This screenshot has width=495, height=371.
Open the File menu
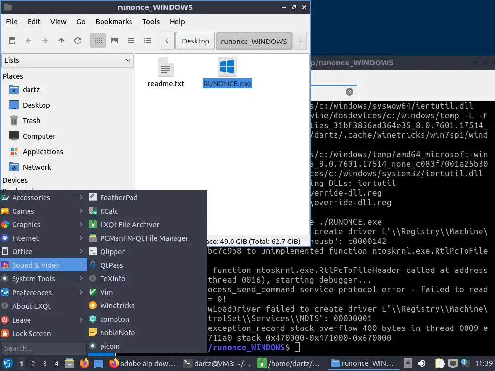[12, 22]
